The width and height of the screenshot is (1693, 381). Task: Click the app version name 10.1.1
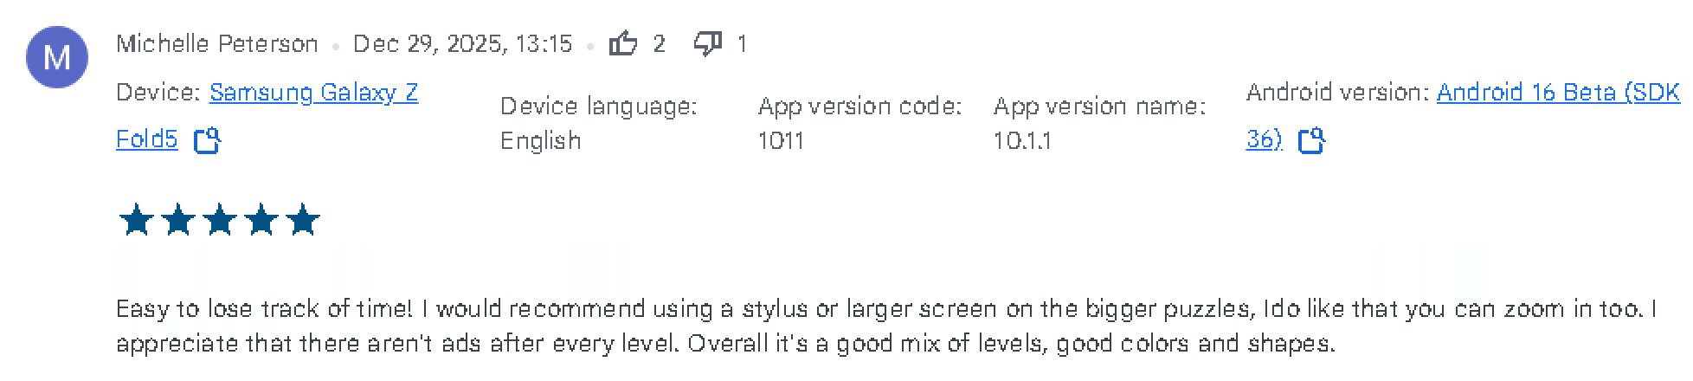pyautogui.click(x=1022, y=141)
